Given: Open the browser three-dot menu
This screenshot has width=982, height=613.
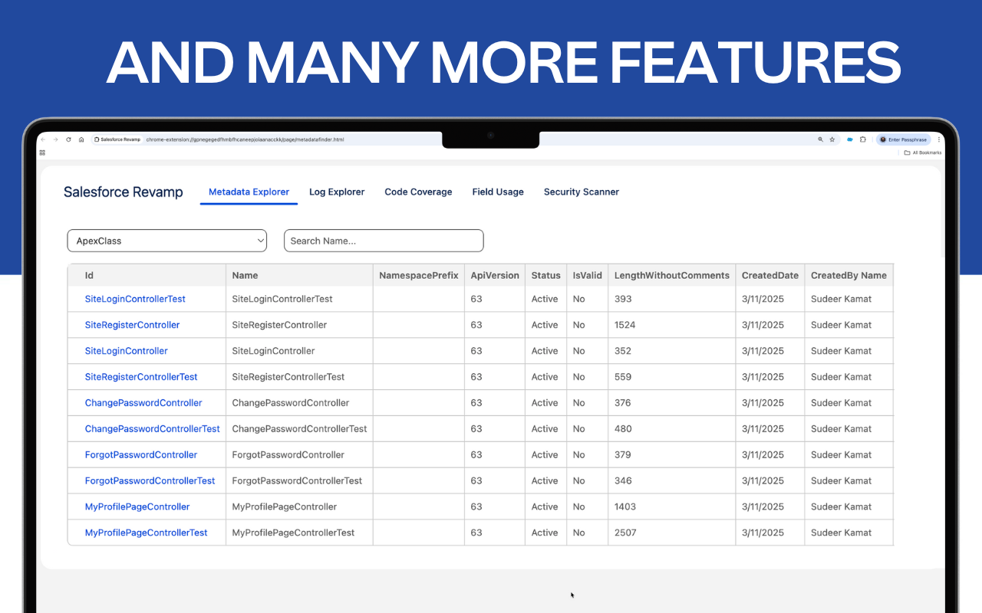Looking at the screenshot, I should tap(940, 139).
